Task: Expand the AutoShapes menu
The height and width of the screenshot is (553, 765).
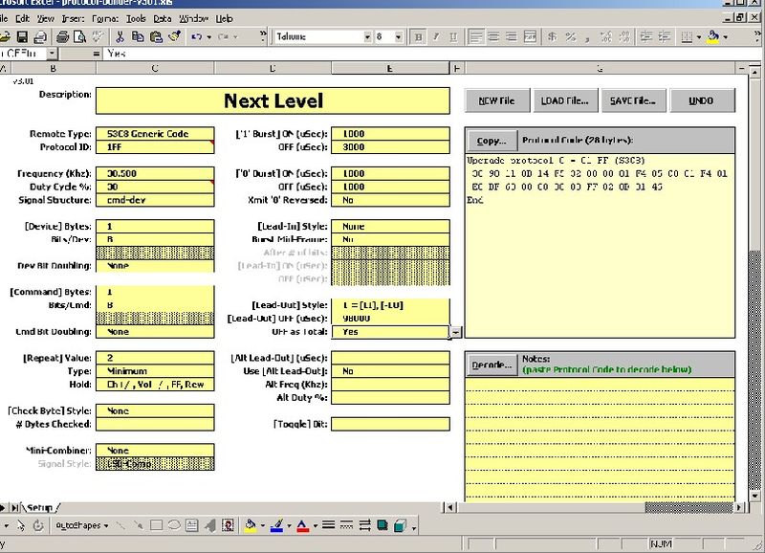Action: (x=80, y=526)
